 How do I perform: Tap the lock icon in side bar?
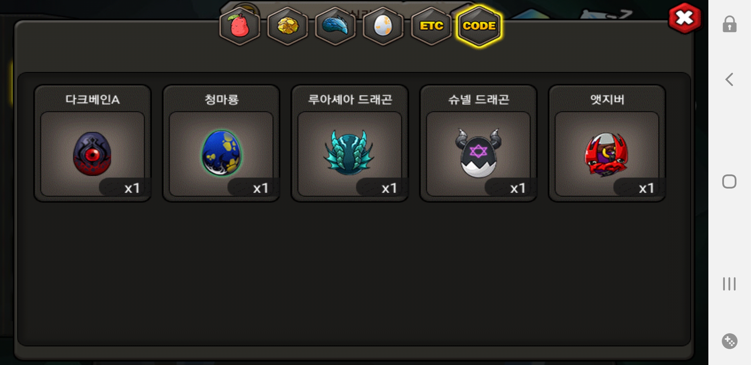tap(729, 24)
